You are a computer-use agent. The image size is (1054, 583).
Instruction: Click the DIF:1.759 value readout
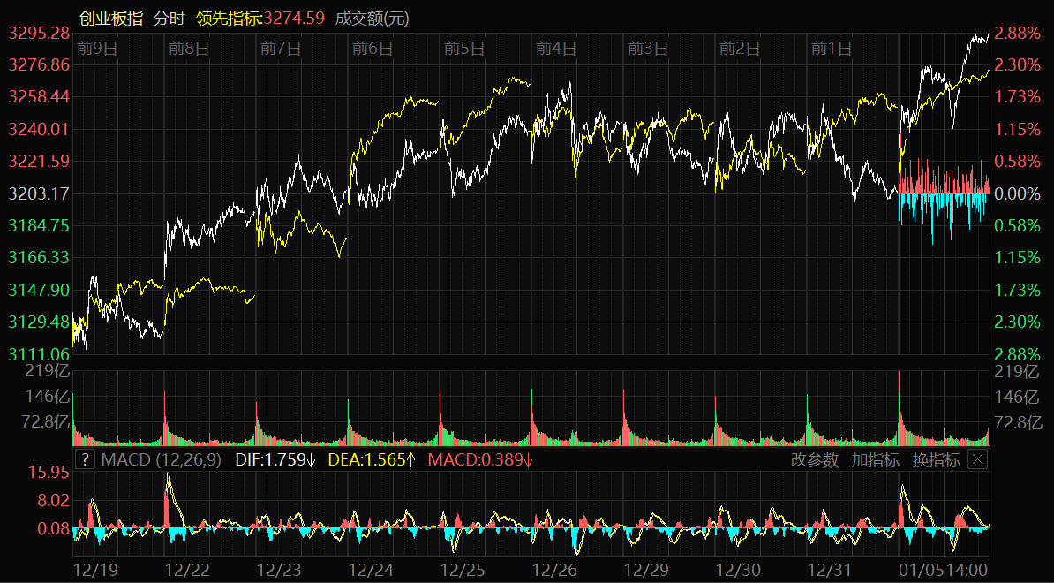(x=275, y=460)
